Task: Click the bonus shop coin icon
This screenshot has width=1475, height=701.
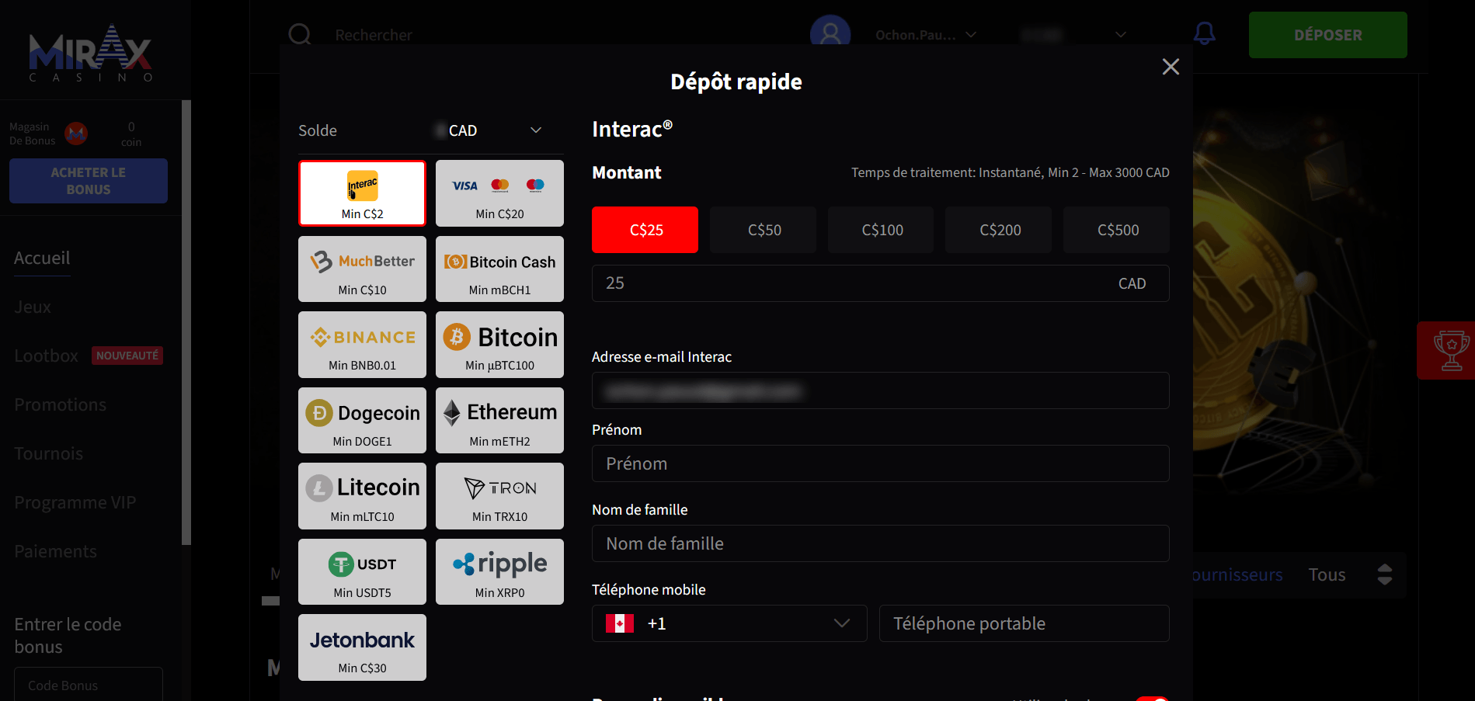Action: (x=76, y=134)
